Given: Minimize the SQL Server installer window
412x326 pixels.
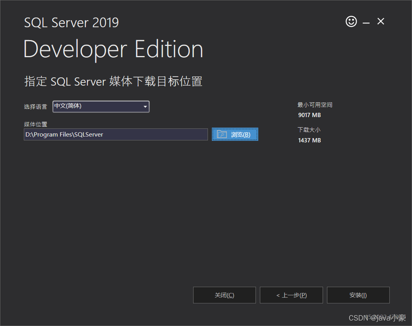Looking at the screenshot, I should [x=366, y=23].
